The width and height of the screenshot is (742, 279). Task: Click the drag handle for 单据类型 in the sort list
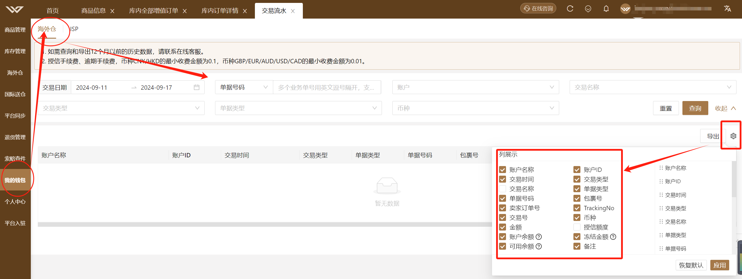pos(661,235)
